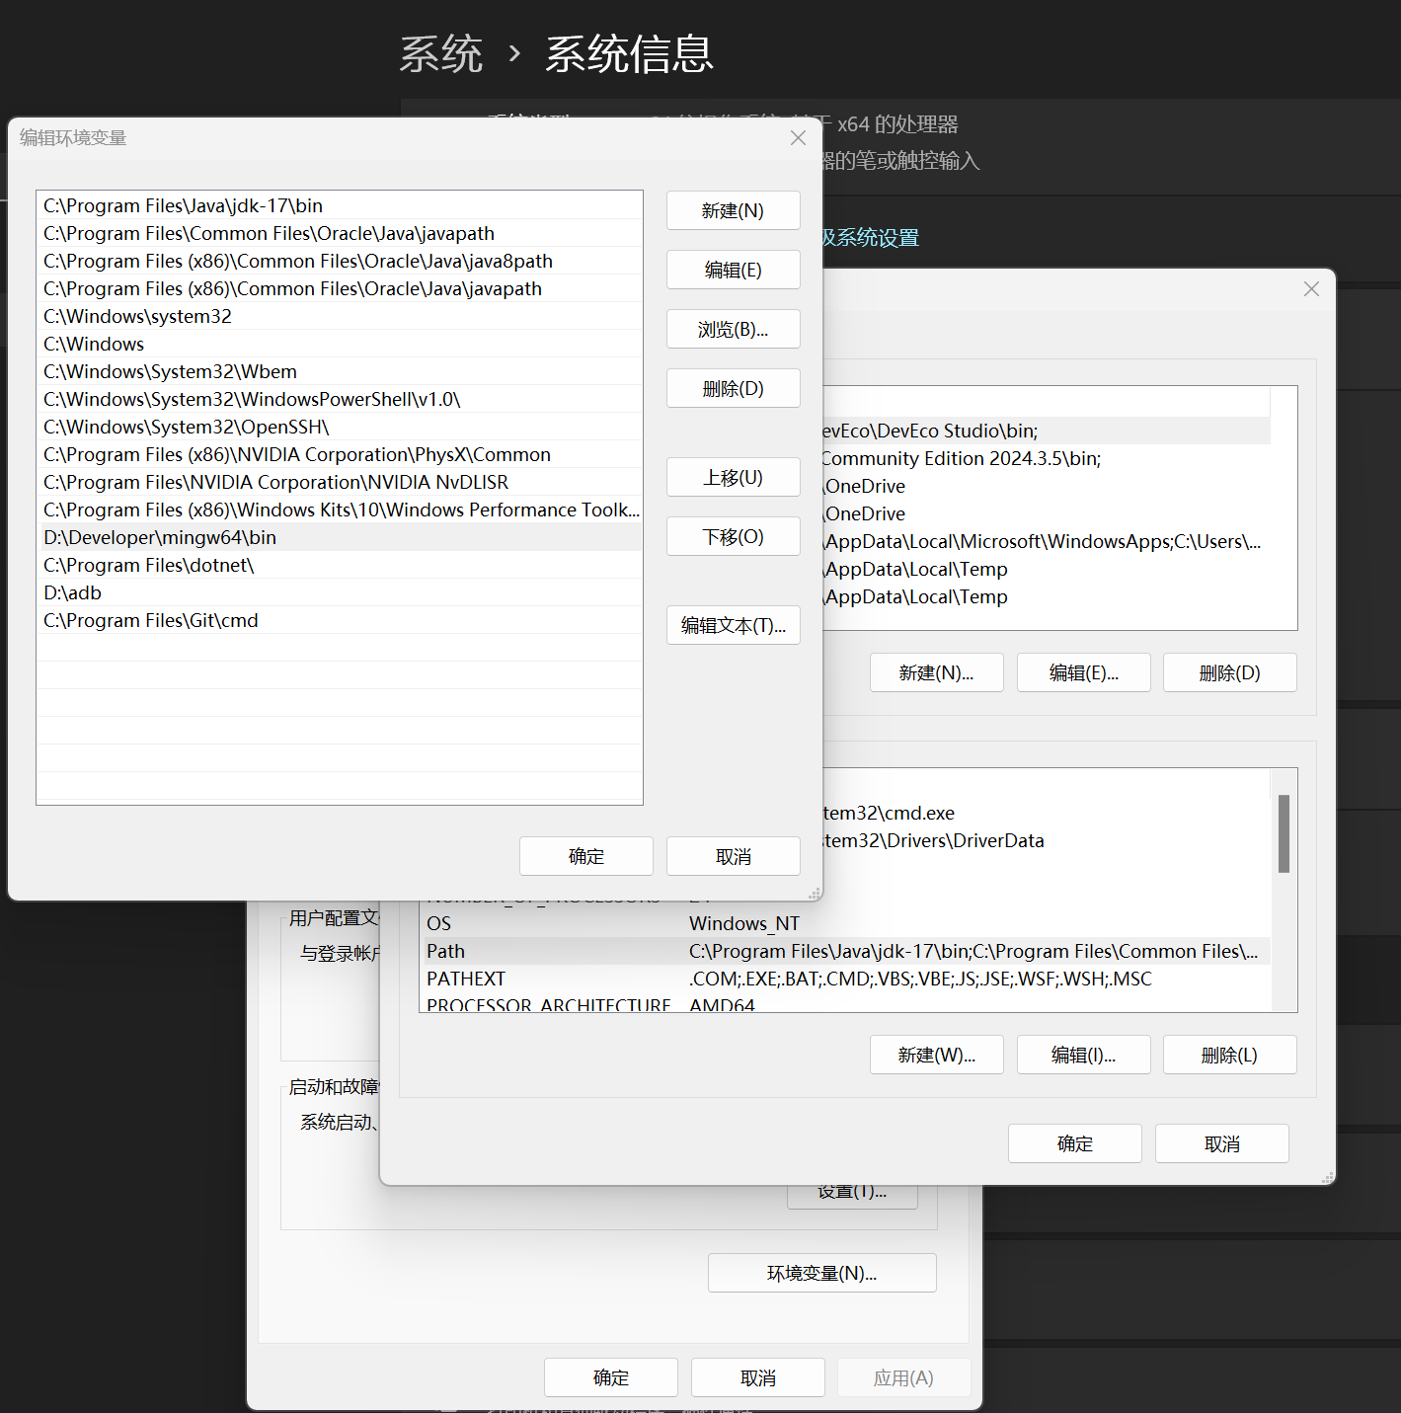This screenshot has height=1413, width=1401.
Task: Select C:\Program Files\Java\jdk-17\bin entry
Action: (184, 205)
